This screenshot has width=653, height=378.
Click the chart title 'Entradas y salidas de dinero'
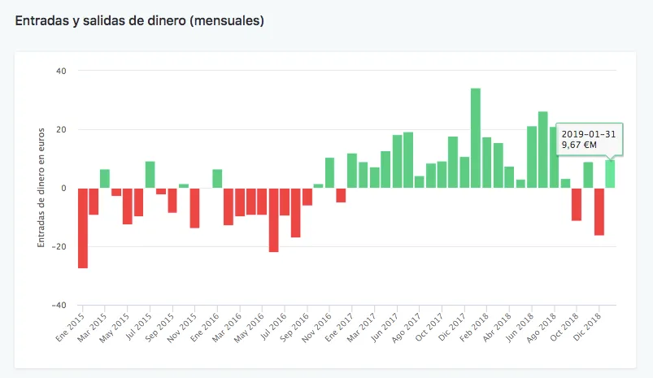(140, 21)
